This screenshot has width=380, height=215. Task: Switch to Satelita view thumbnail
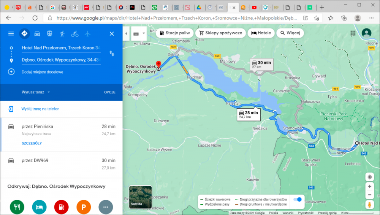click(140, 197)
